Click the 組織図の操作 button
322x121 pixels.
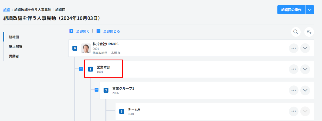coord(291,10)
